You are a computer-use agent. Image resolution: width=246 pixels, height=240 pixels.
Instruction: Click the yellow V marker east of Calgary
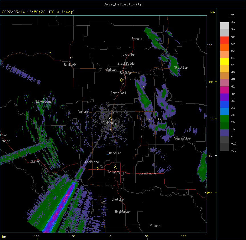point(122,166)
